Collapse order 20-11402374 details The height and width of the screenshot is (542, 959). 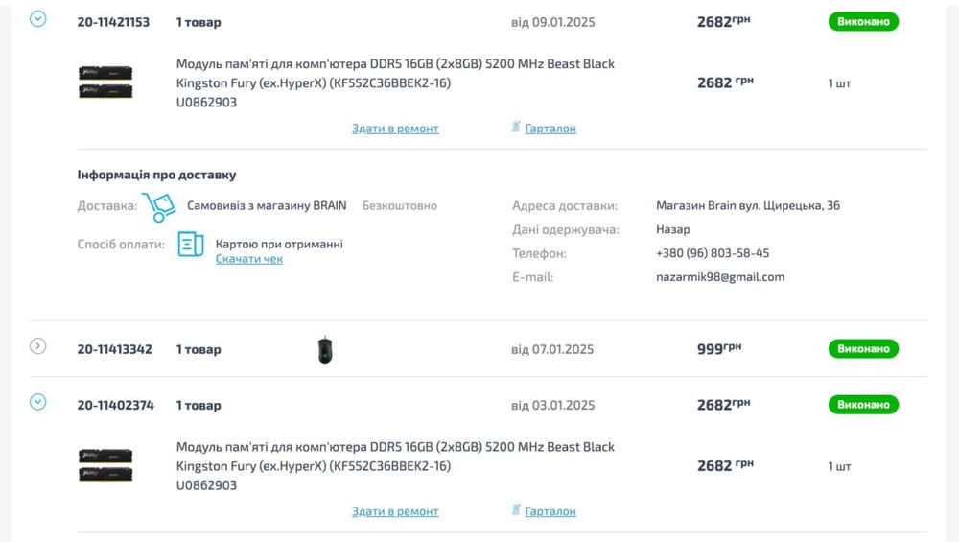[38, 402]
